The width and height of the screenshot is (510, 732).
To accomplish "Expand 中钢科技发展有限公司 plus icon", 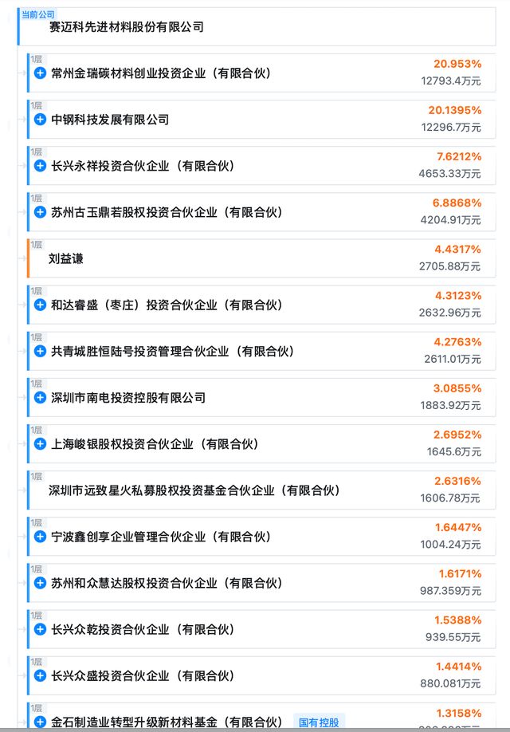I will pos(40,120).
